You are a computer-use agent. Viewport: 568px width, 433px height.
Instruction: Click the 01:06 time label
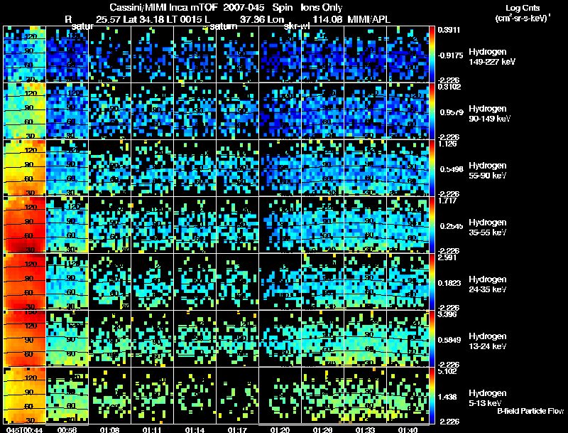coord(109,429)
